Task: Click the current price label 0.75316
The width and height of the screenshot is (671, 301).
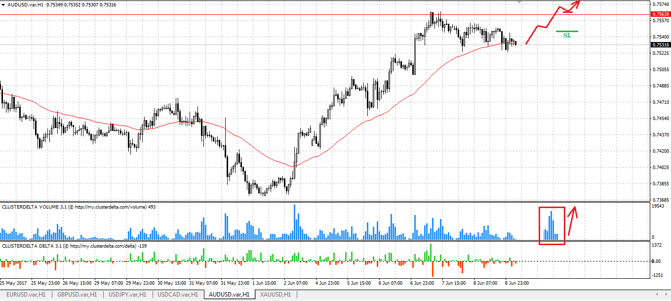Action: pos(661,45)
